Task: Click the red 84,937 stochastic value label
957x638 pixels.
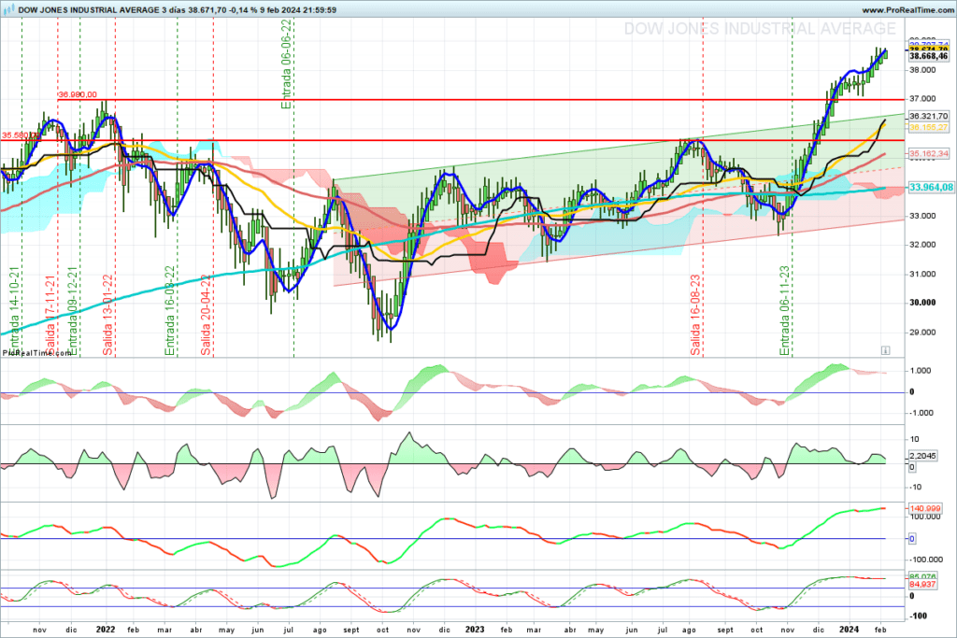Action: coord(922,585)
